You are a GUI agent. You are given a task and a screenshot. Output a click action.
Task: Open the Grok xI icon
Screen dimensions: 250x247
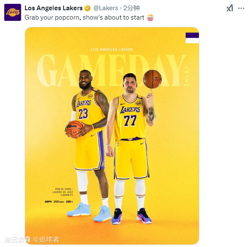click(x=230, y=8)
